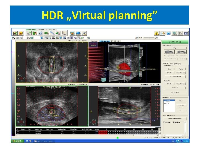
Task: Open the Auto contouring tab
Action: [171, 64]
